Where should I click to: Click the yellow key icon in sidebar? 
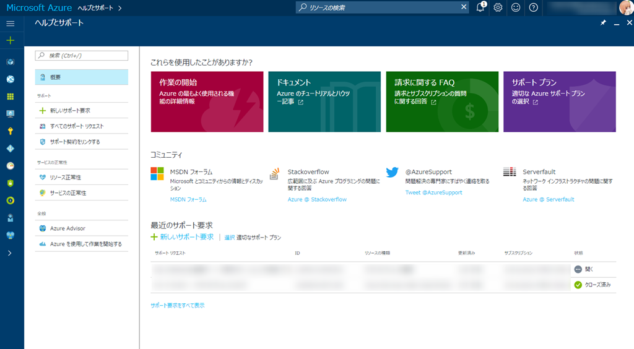click(x=10, y=131)
